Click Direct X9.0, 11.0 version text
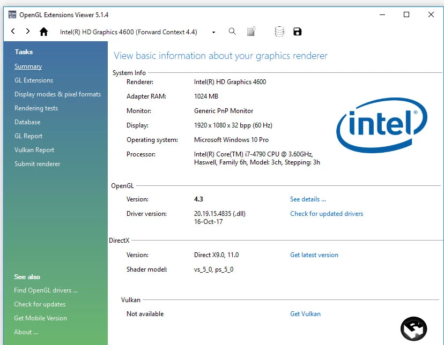Viewport: 444px width, 345px height. point(216,255)
